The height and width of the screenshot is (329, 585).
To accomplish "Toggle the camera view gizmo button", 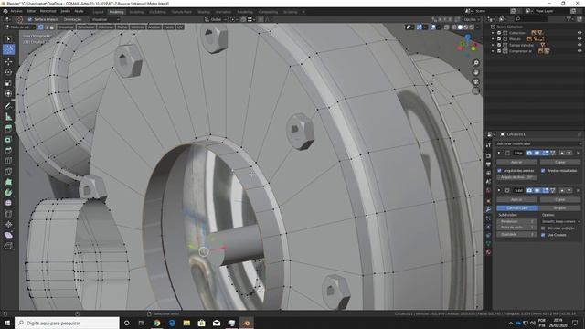I will tap(475, 81).
